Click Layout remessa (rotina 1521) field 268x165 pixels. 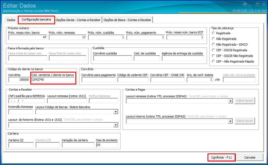(67, 101)
